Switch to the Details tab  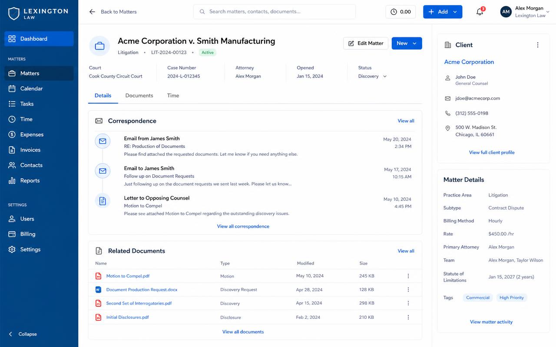pyautogui.click(x=103, y=95)
